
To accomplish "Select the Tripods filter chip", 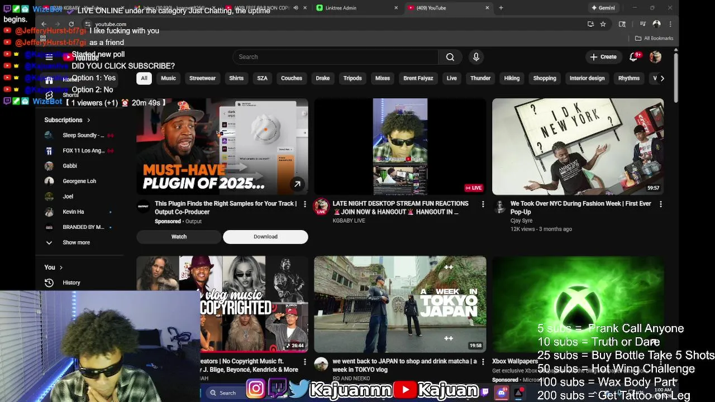I will pyautogui.click(x=352, y=78).
